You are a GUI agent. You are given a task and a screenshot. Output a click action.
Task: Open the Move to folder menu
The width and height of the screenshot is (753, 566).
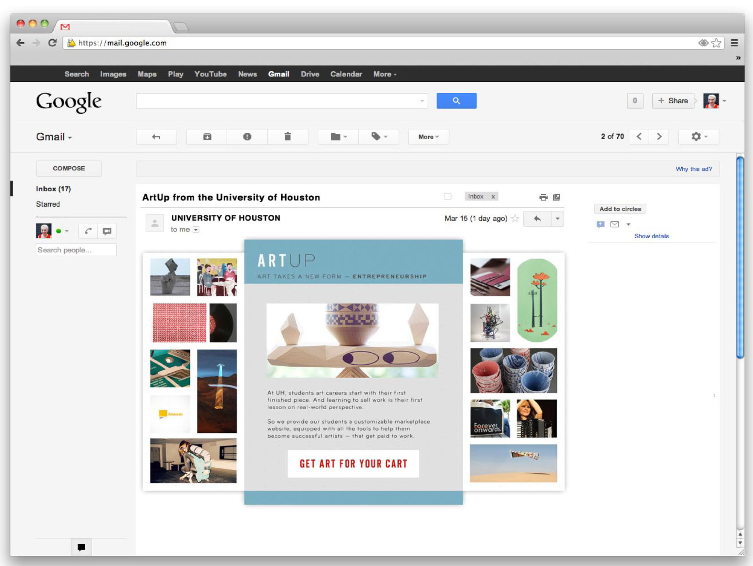pos(338,137)
